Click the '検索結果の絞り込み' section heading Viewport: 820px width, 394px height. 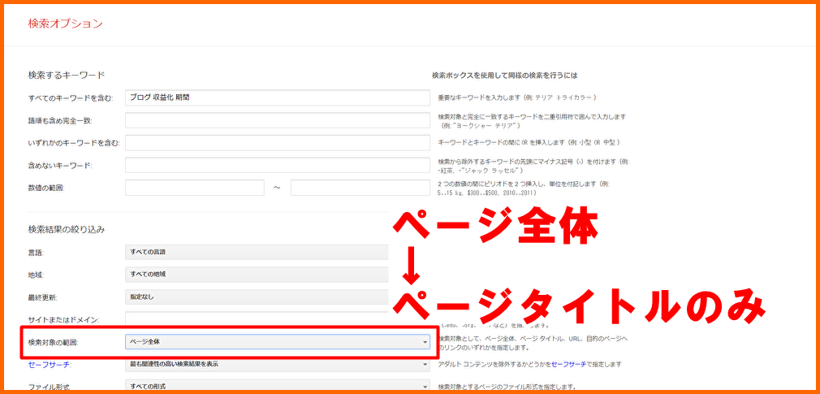pos(67,229)
